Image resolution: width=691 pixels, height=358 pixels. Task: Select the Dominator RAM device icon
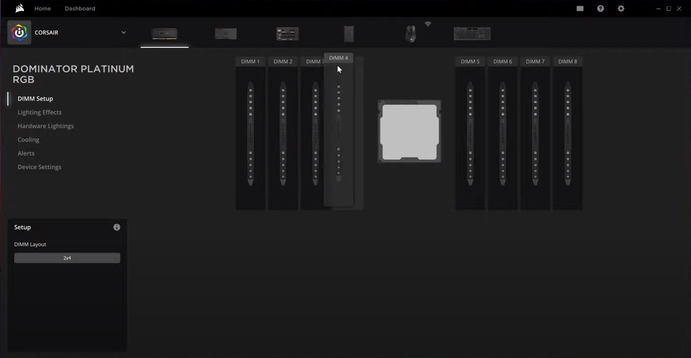(164, 33)
